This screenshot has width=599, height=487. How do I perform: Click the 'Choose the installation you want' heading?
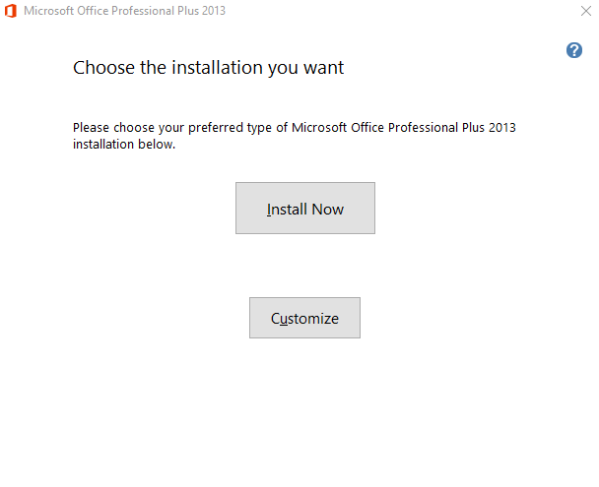coord(208,68)
